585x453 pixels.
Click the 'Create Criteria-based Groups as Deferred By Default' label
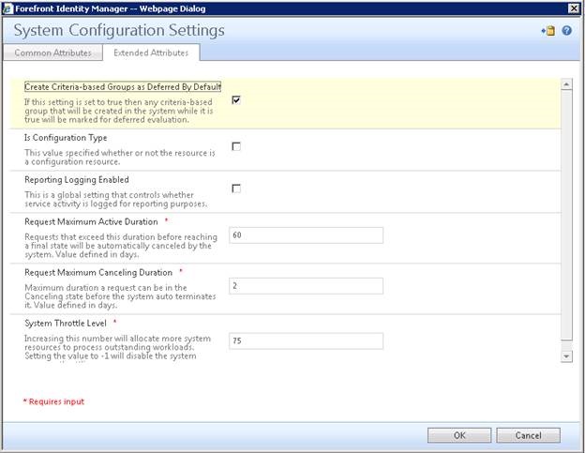pyautogui.click(x=123, y=87)
